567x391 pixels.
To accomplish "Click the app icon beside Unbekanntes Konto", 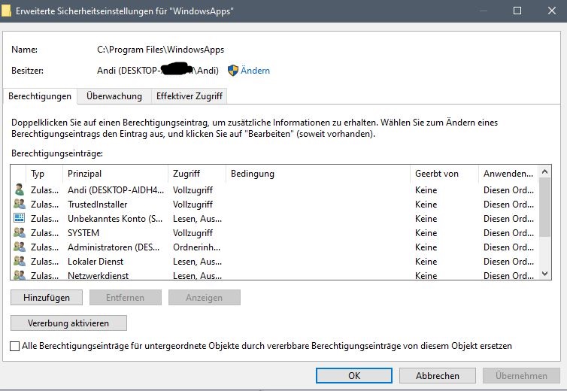I will pyautogui.click(x=20, y=218).
